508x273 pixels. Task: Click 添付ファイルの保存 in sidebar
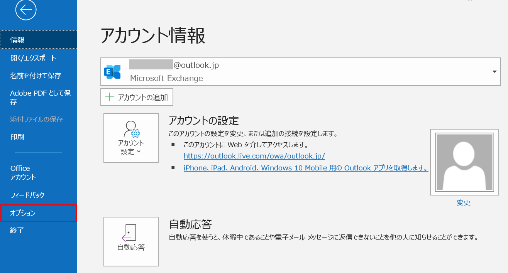coord(36,119)
